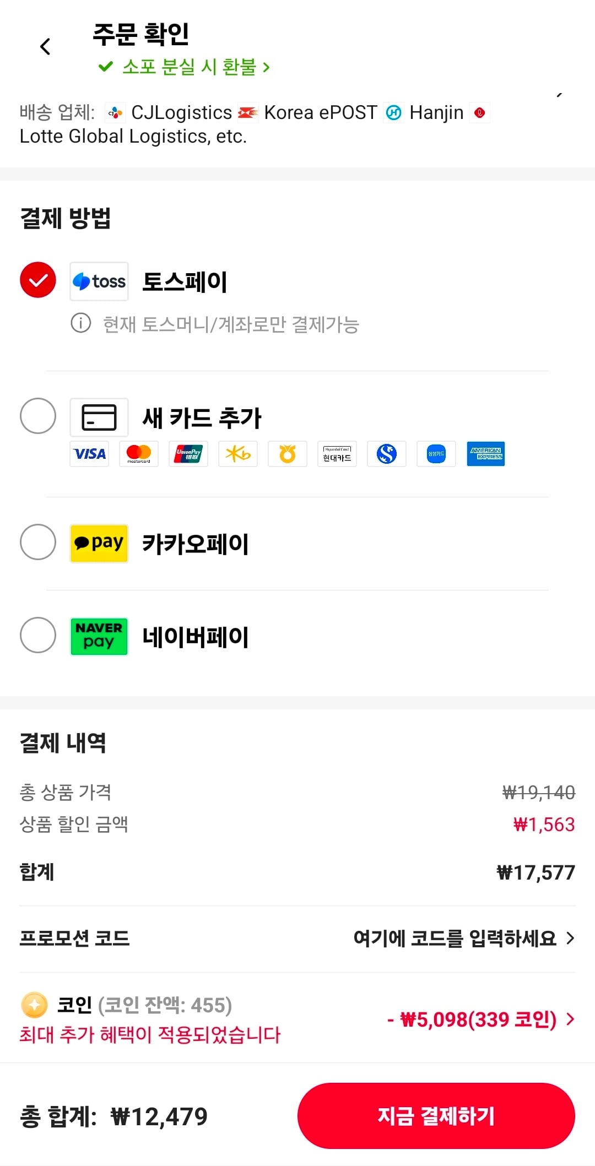The width and height of the screenshot is (595, 1166).
Task: Tap the credit card icon
Action: pyautogui.click(x=99, y=417)
